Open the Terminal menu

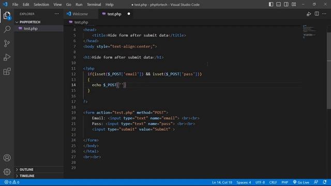[94, 5]
